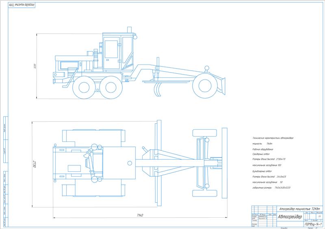Screen dimensions: 325x229
Task: Select heading 'Технические характеристики автогрейдера'
Action: [273, 138]
